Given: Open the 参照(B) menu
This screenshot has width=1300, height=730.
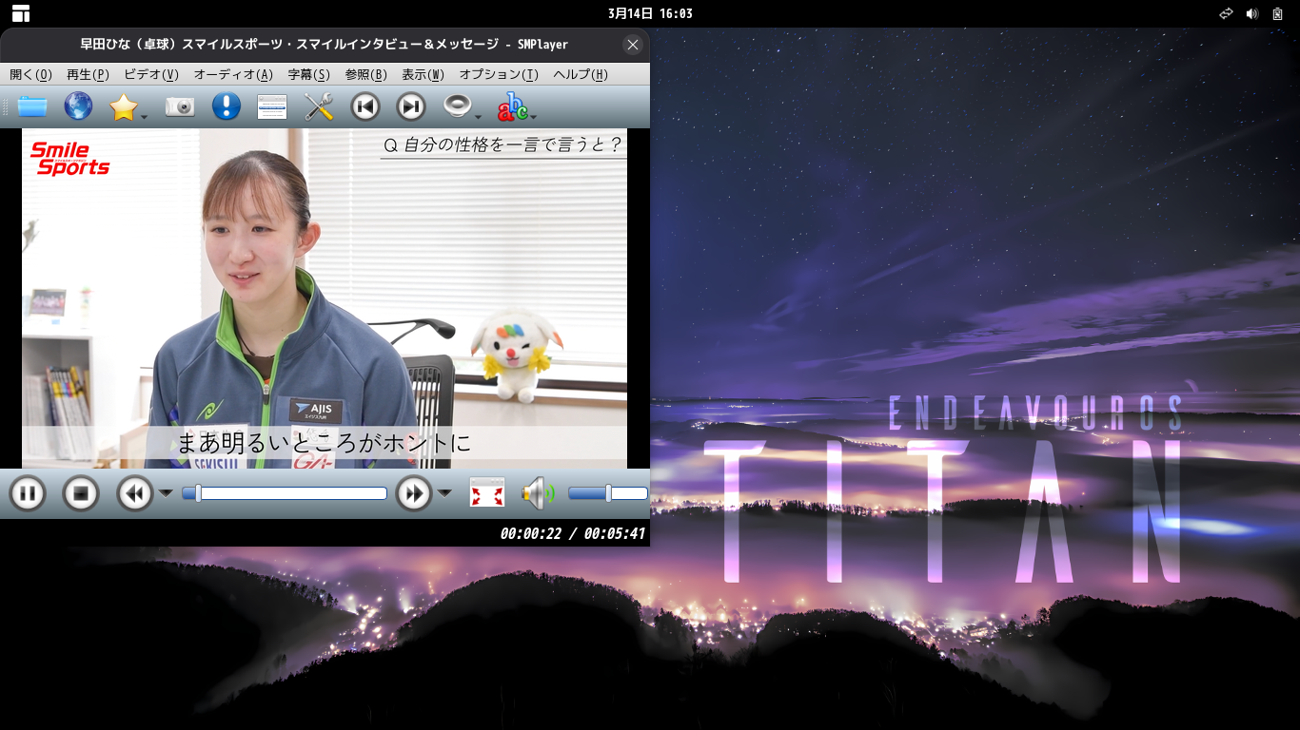Looking at the screenshot, I should 365,74.
